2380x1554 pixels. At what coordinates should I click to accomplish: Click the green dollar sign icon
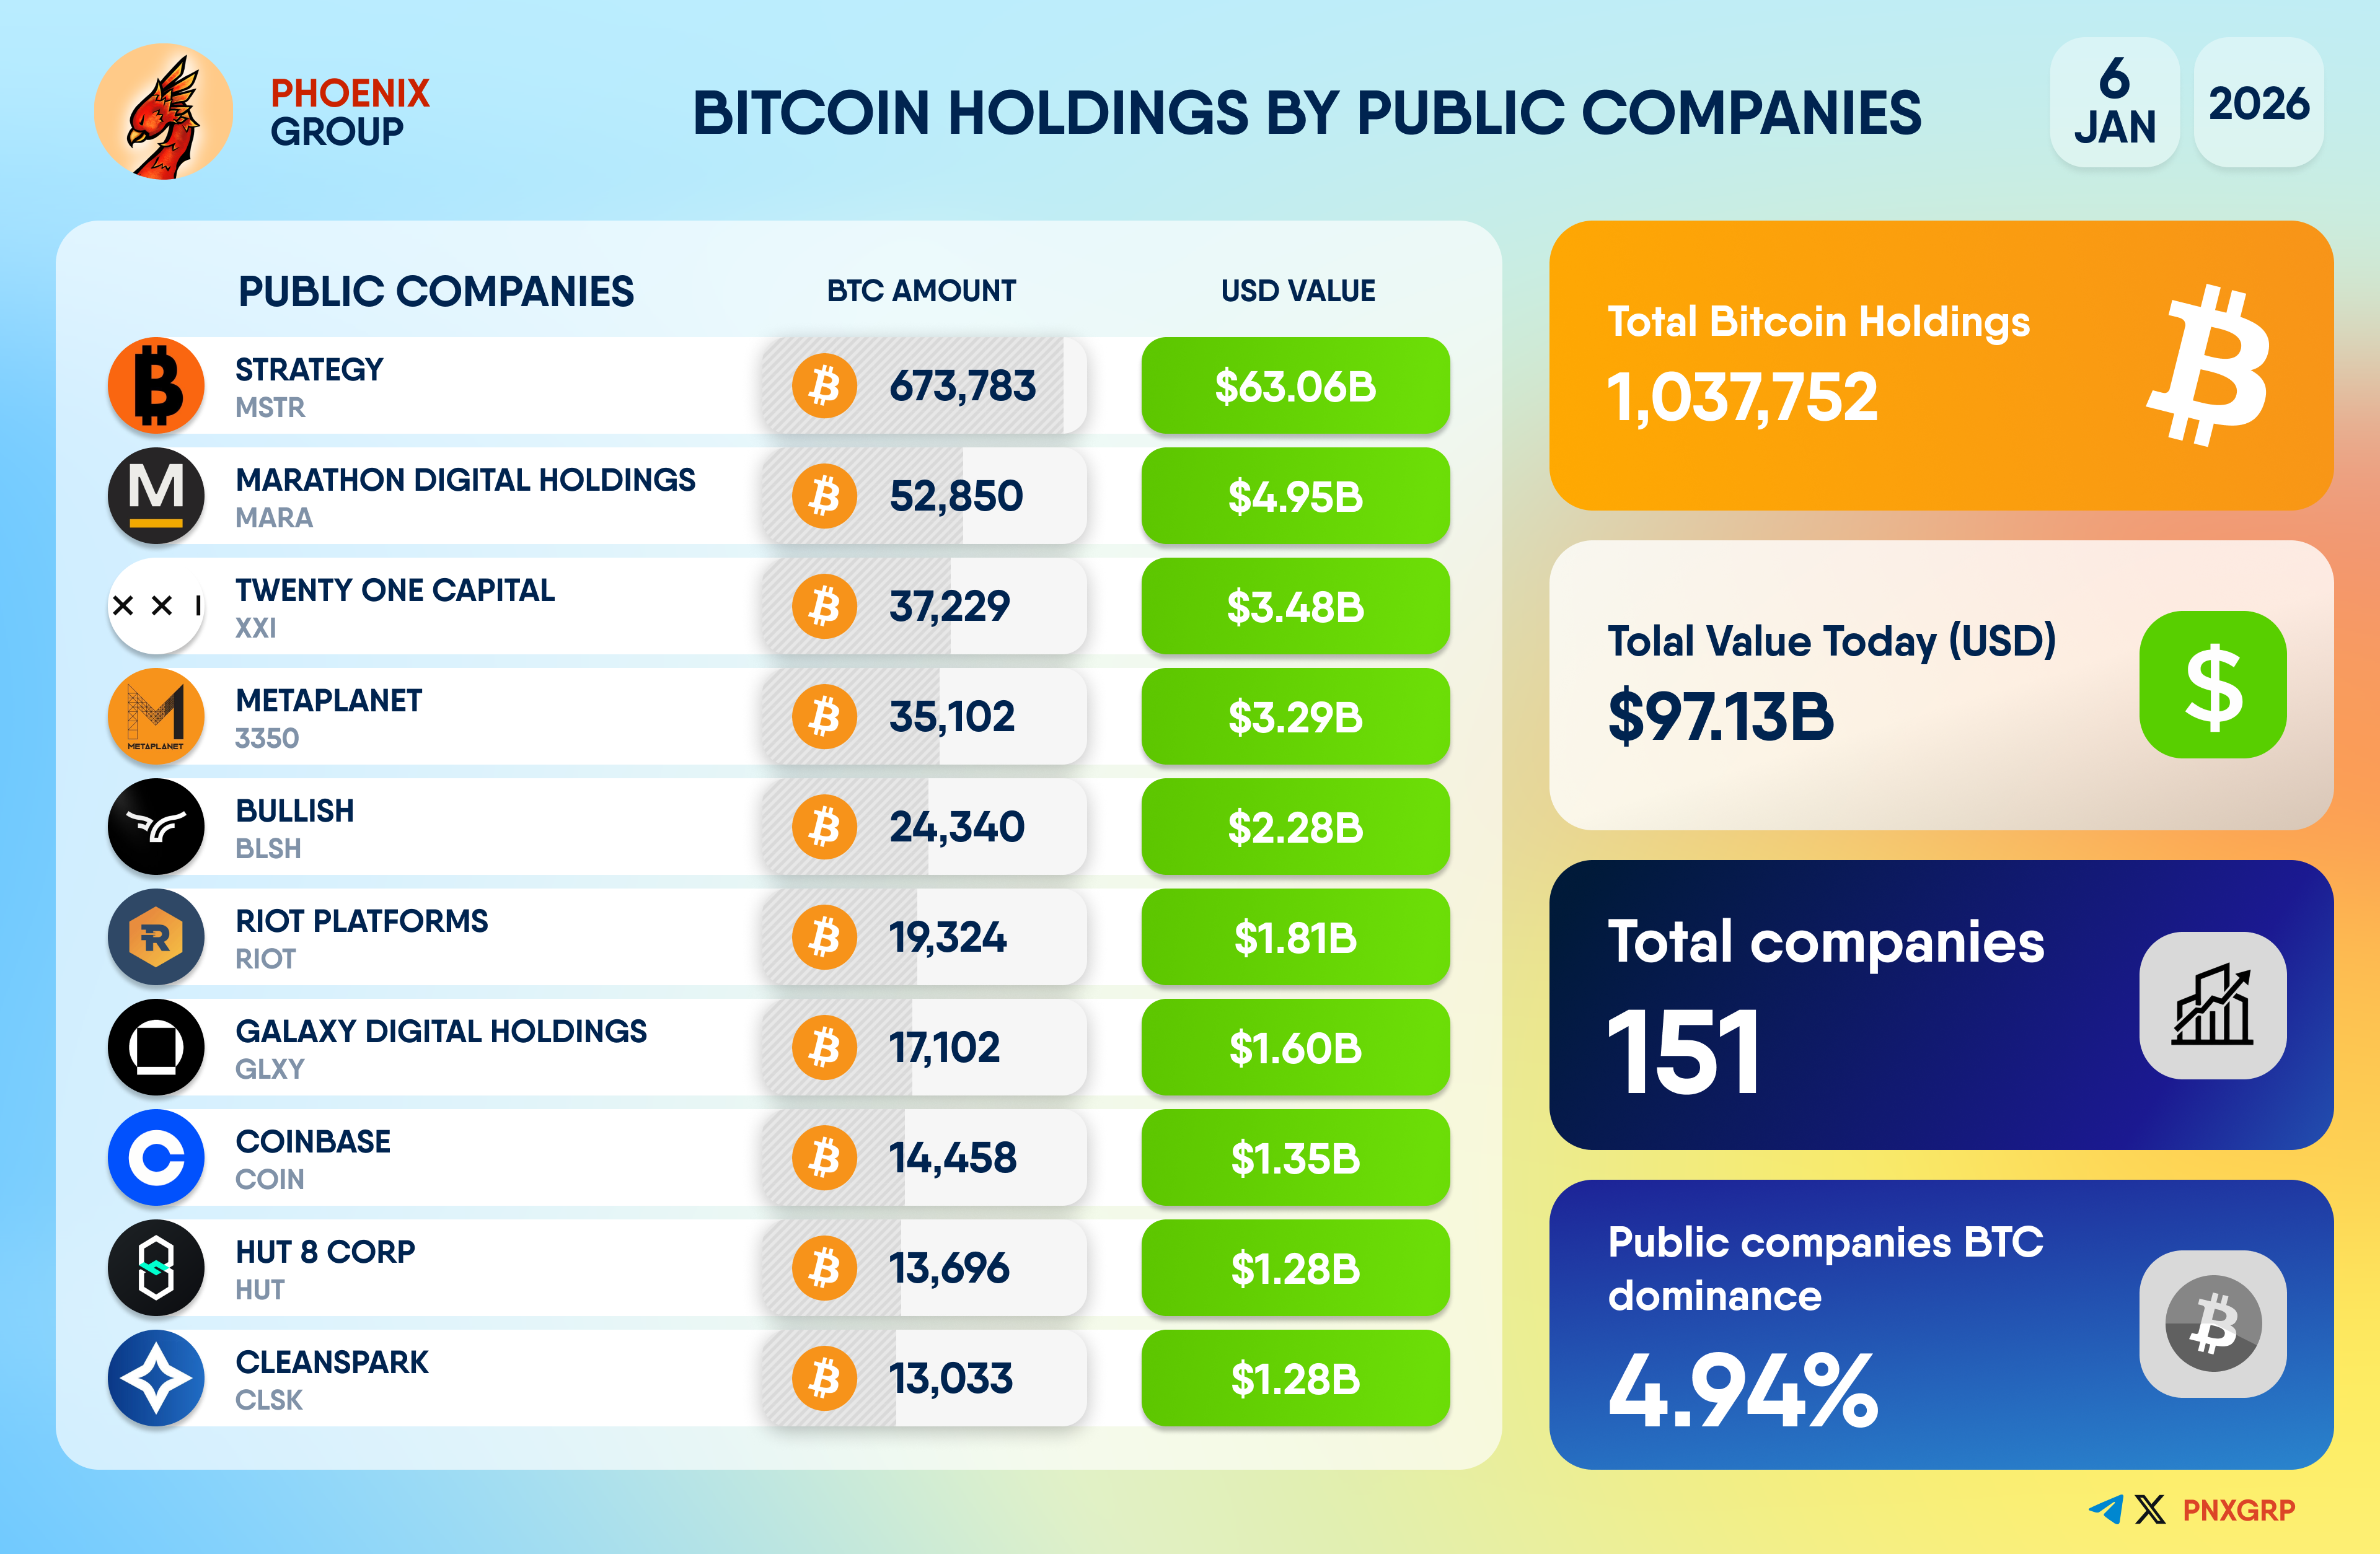coord(2212,685)
